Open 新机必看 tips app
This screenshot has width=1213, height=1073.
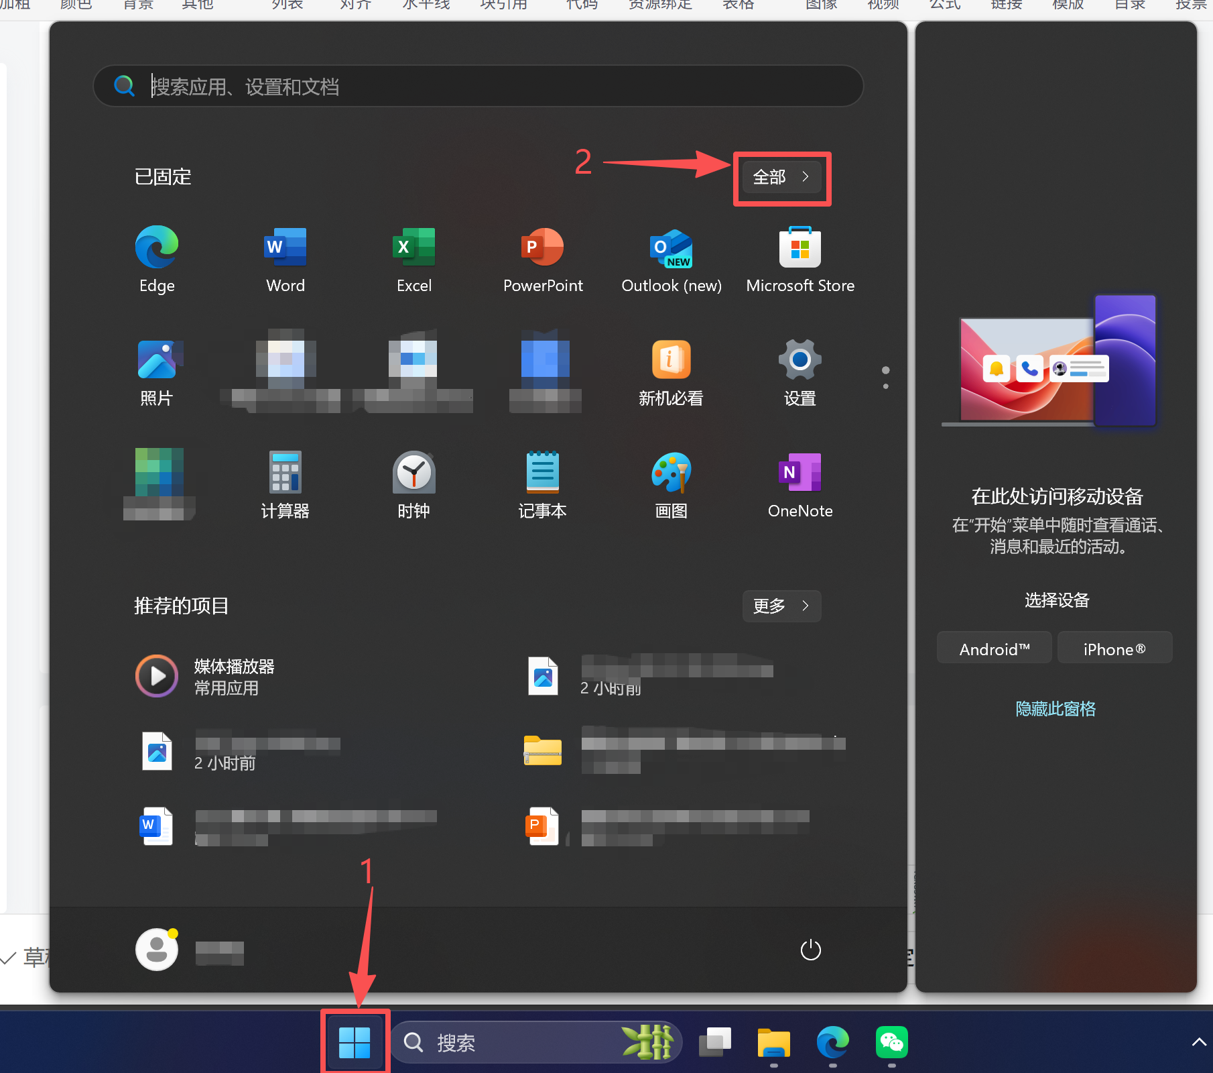(x=672, y=372)
